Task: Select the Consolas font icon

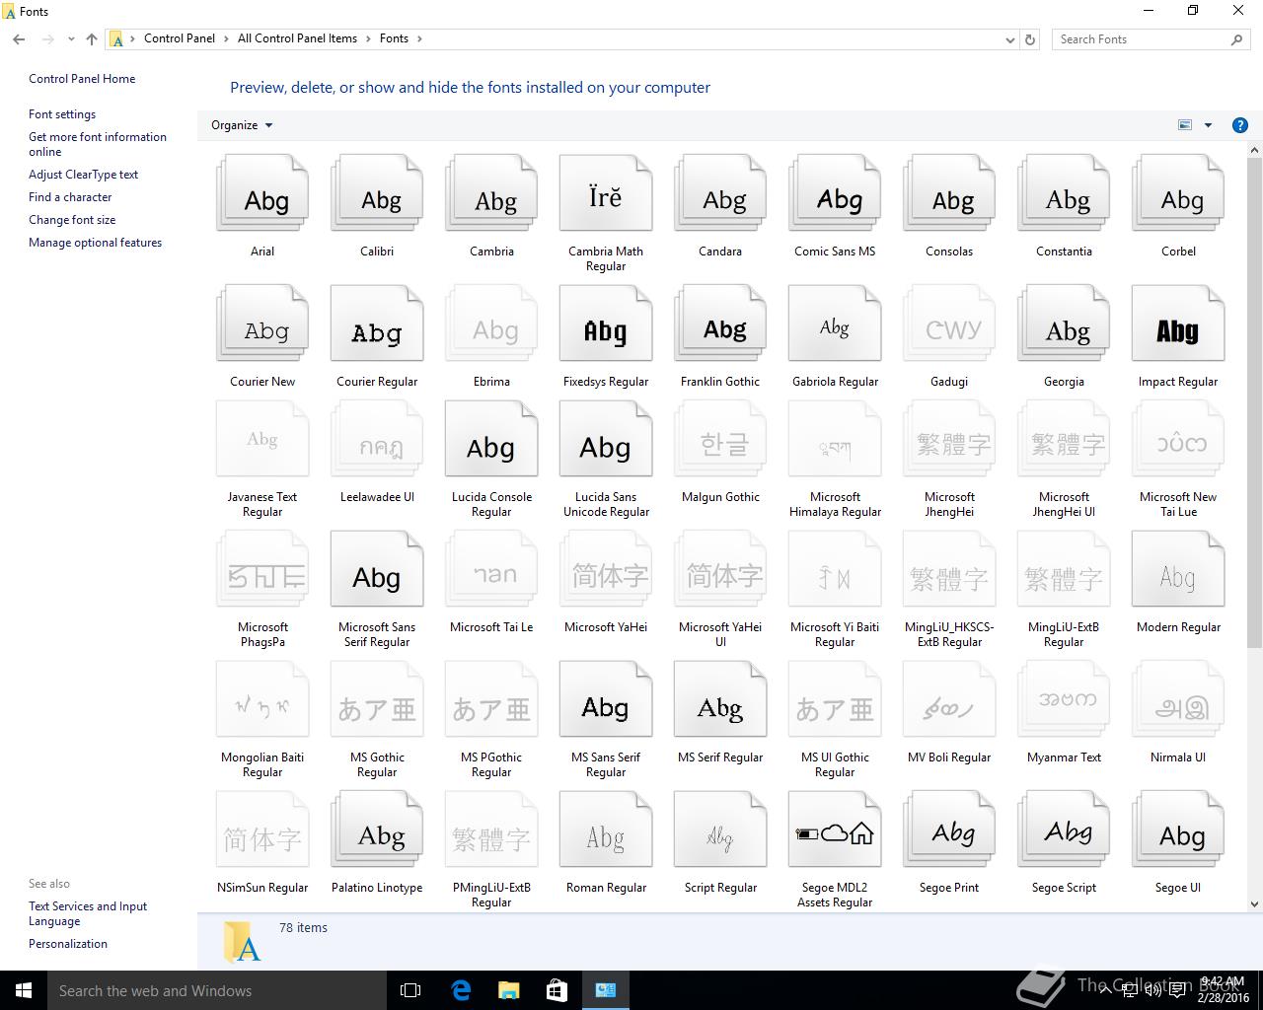Action: [949, 194]
